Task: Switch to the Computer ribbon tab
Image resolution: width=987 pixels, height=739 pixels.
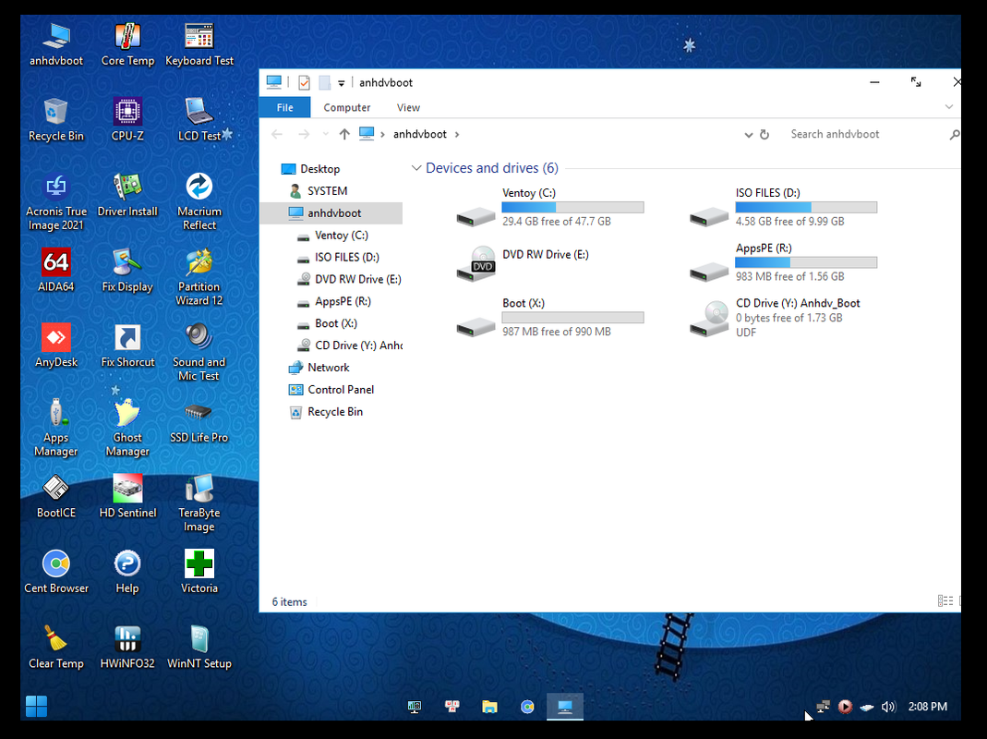Action: [347, 107]
